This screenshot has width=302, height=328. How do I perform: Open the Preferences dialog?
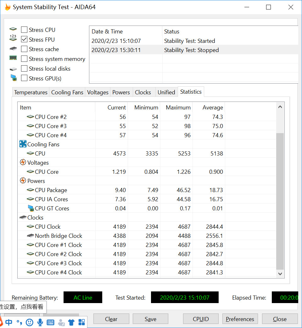click(x=240, y=319)
